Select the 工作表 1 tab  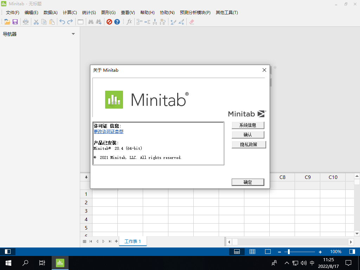(133, 241)
